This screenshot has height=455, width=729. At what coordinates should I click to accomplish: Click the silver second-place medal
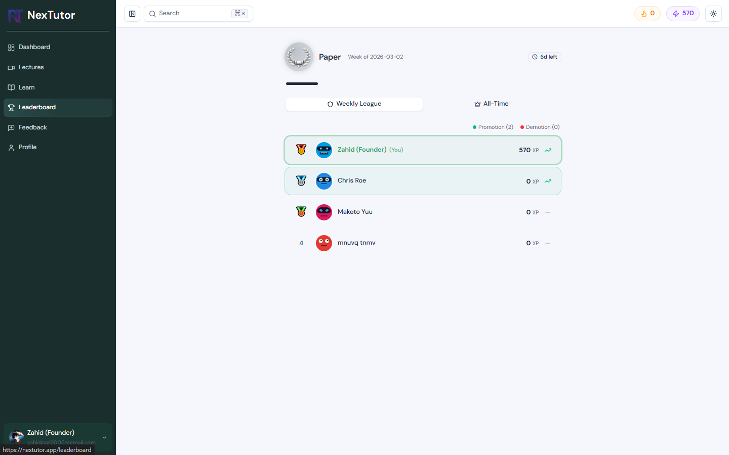pos(301,180)
